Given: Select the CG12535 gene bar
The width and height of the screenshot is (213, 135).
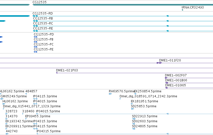Looking at the screenshot, I should 123,5.
